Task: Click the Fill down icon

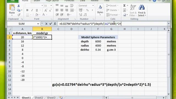Action: 124,10
